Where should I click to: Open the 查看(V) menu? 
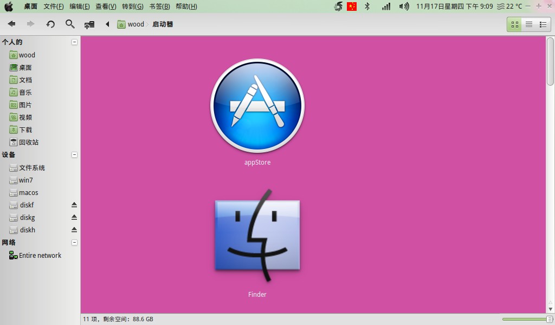point(106,6)
